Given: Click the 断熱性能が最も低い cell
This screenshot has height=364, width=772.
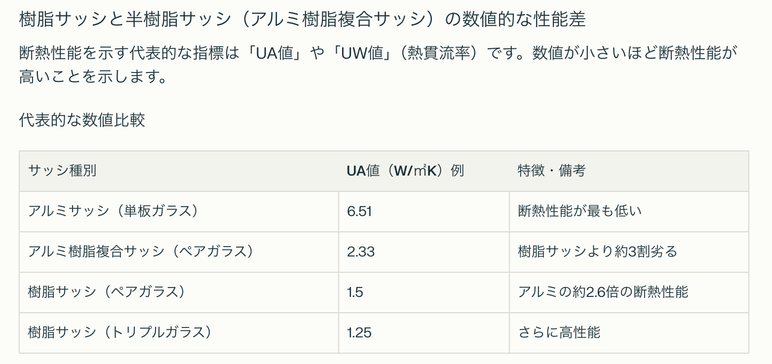Looking at the screenshot, I should 629,212.
